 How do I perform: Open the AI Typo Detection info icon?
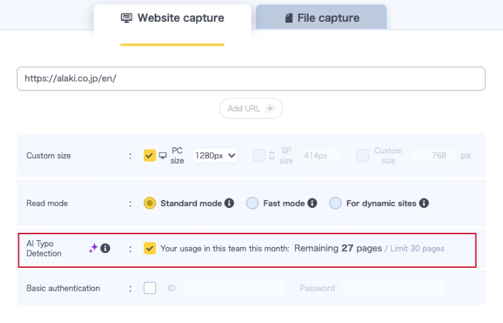[105, 248]
